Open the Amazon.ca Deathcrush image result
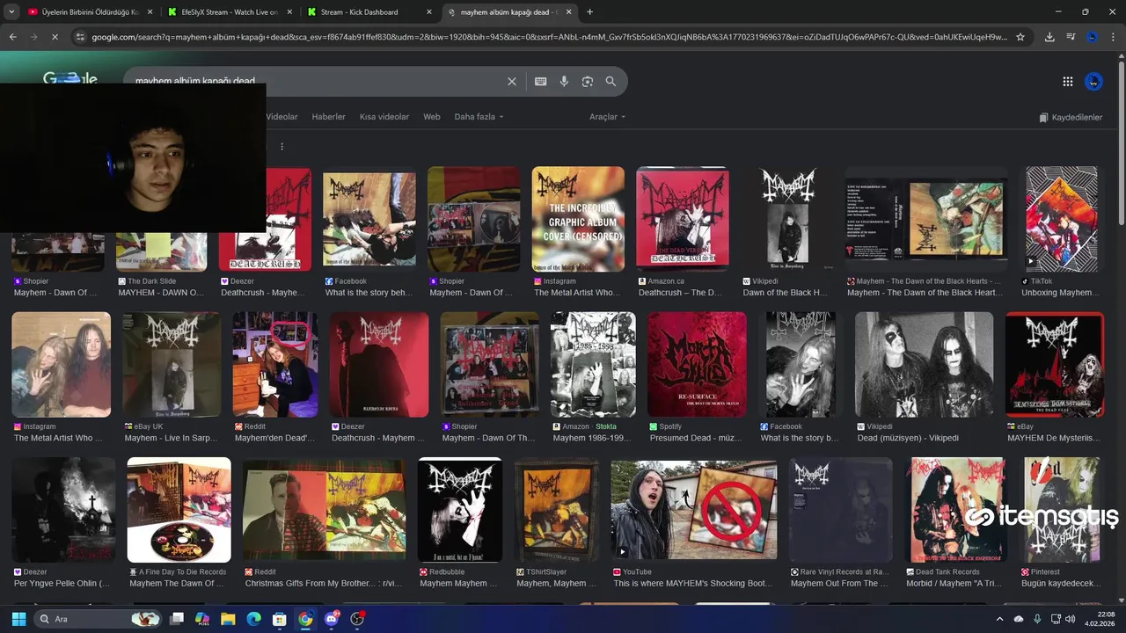Screen dimensions: 1126x633 pos(683,219)
